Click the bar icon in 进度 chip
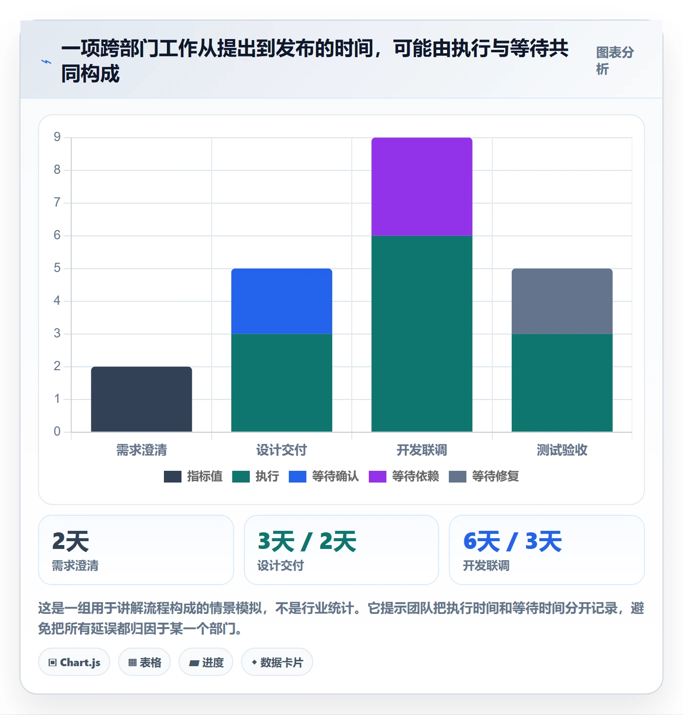Image resolution: width=683 pixels, height=715 pixels. pos(194,663)
